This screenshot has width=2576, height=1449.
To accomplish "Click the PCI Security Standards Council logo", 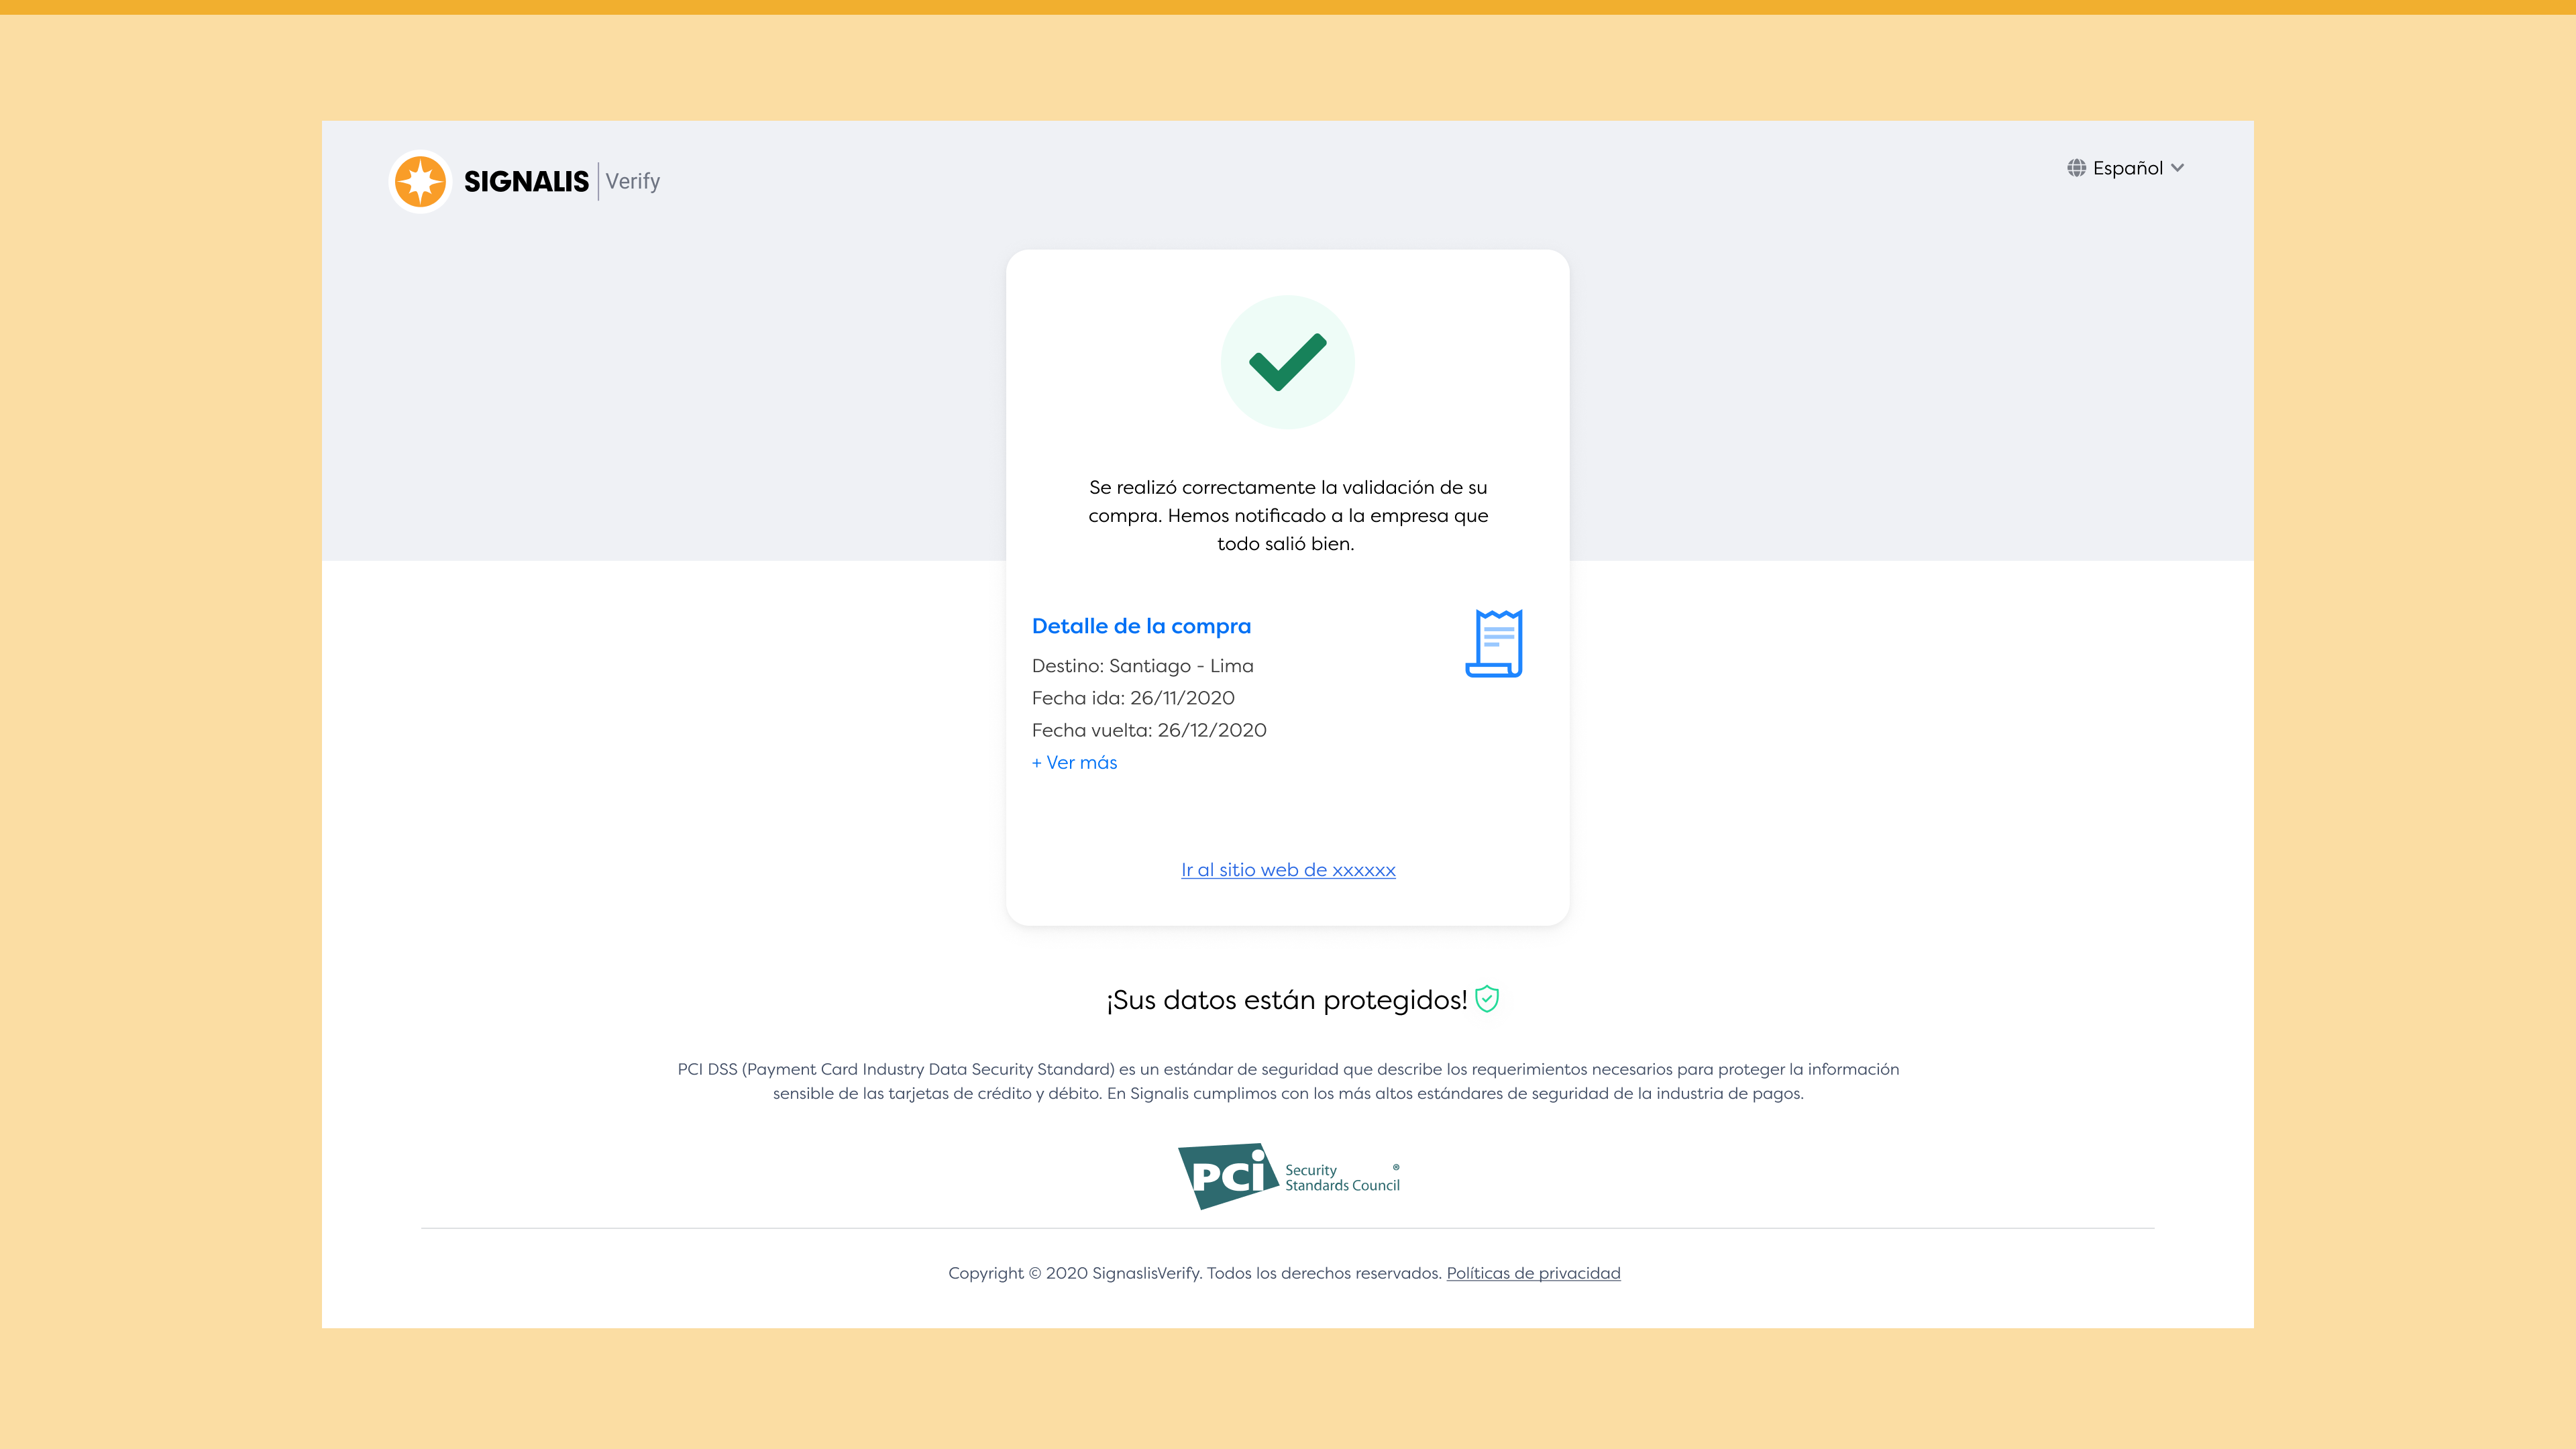I will tap(1288, 1176).
